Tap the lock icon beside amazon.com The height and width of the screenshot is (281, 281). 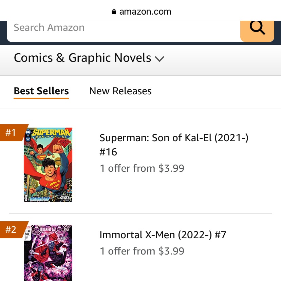click(x=114, y=12)
